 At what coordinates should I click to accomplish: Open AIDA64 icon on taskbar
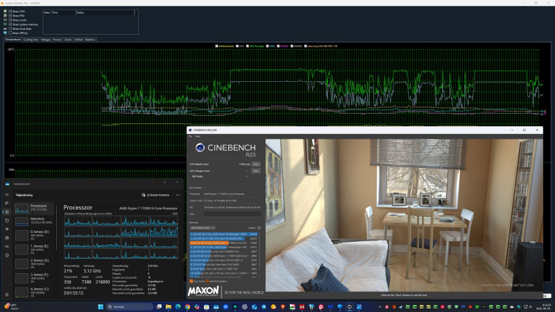pos(302,306)
